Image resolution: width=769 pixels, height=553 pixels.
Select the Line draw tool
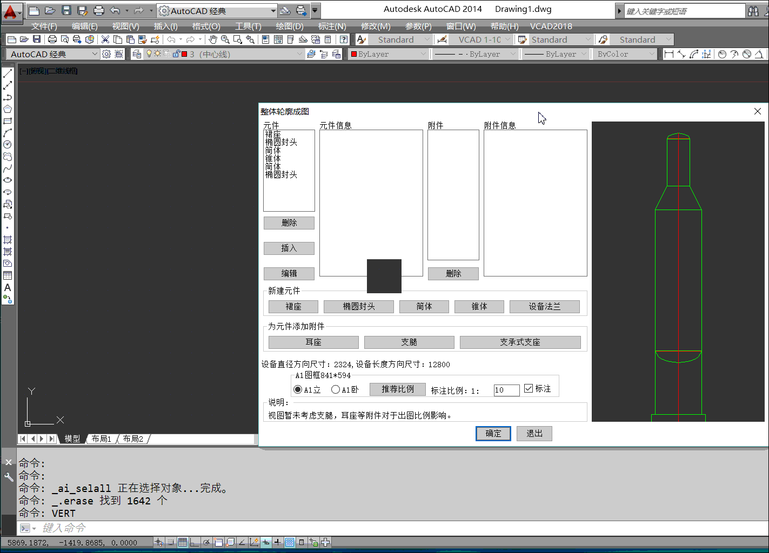8,73
